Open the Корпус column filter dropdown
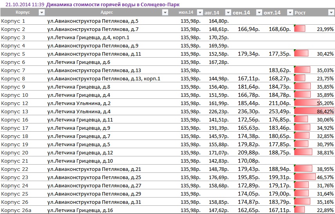This screenshot has width=335, height=214. pos(42,13)
